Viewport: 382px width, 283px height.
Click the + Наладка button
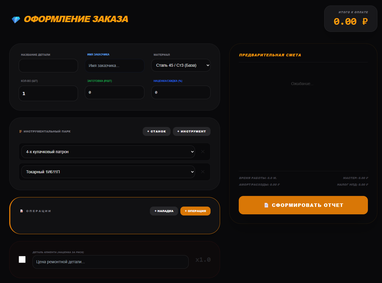(164, 211)
